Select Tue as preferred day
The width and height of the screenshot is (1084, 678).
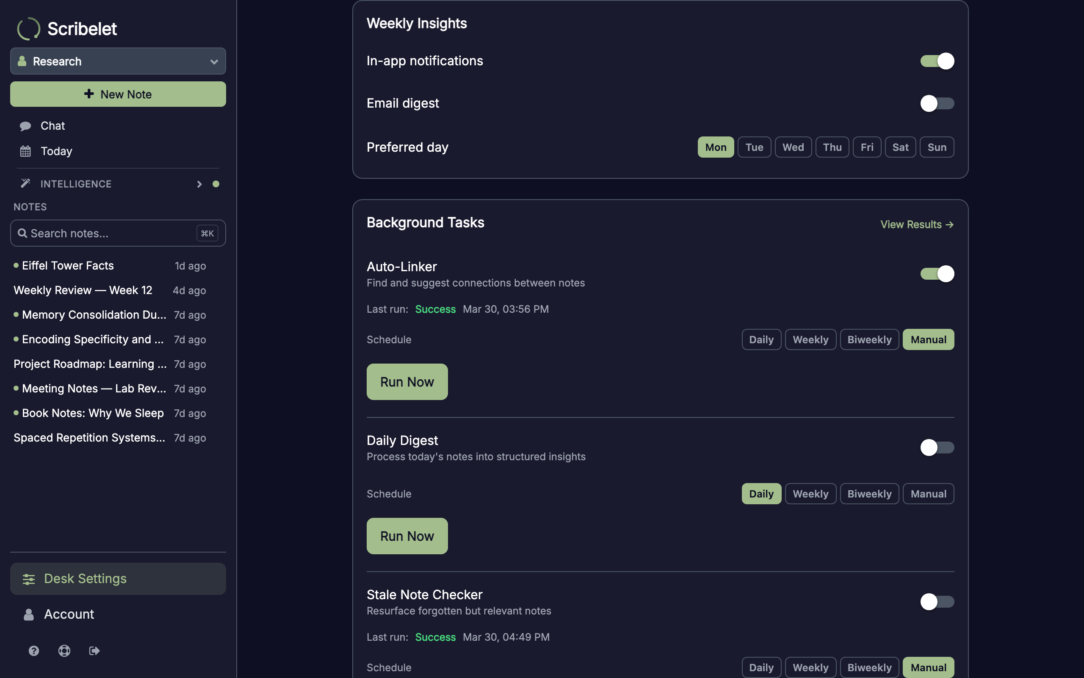(x=754, y=147)
